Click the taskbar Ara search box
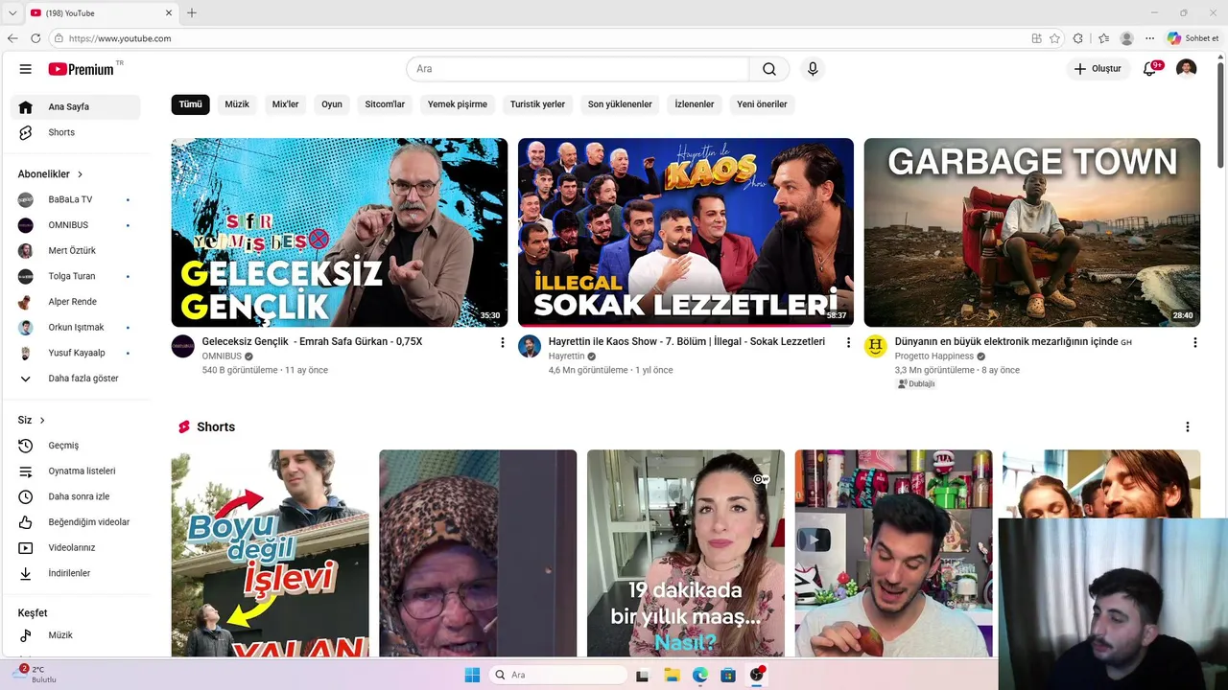The image size is (1228, 690). coord(557,675)
